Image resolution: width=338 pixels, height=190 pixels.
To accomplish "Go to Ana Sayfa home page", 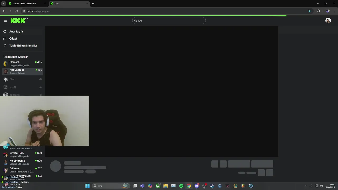I will (22, 31).
